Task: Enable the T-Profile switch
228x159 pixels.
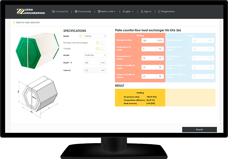Action: coord(103,49)
